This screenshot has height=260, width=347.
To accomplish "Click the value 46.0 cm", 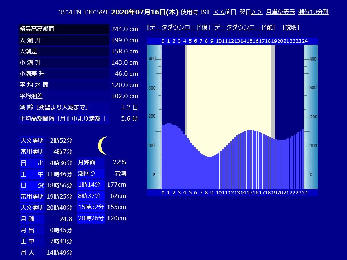I will 127,74.
